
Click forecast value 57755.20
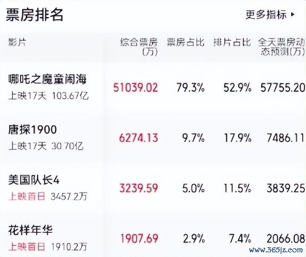(x=282, y=88)
